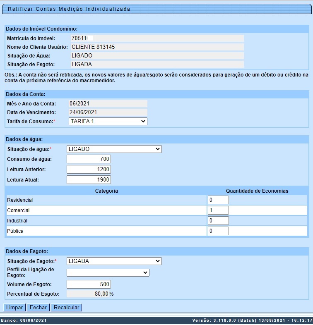Edit Pública economias quantity field
Screen dimensions: 313x325
tap(218, 231)
